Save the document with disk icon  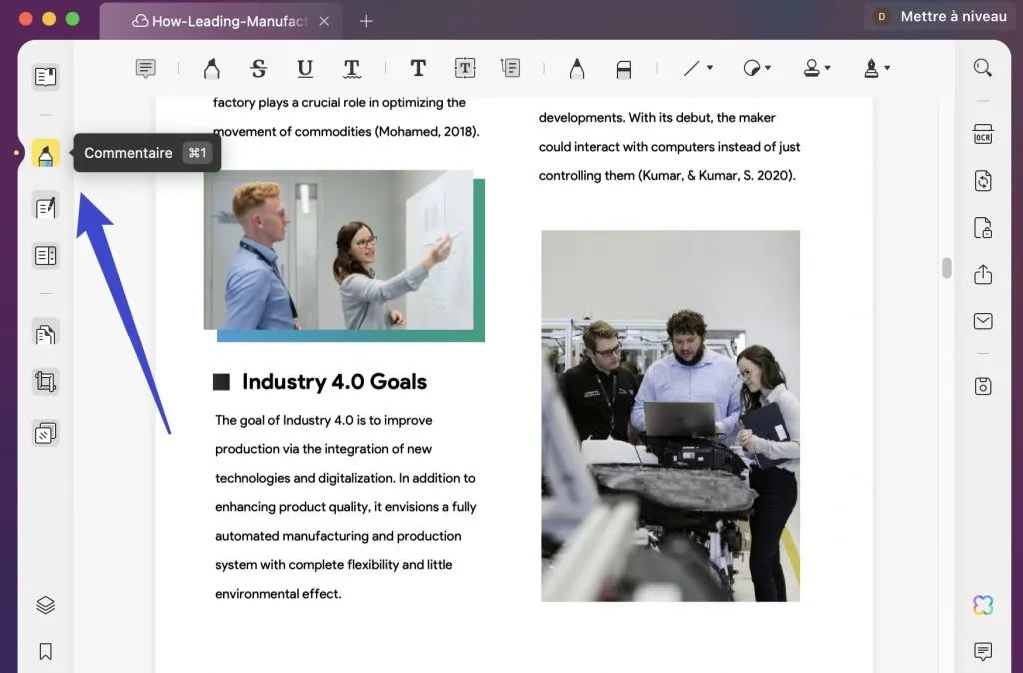[x=983, y=386]
